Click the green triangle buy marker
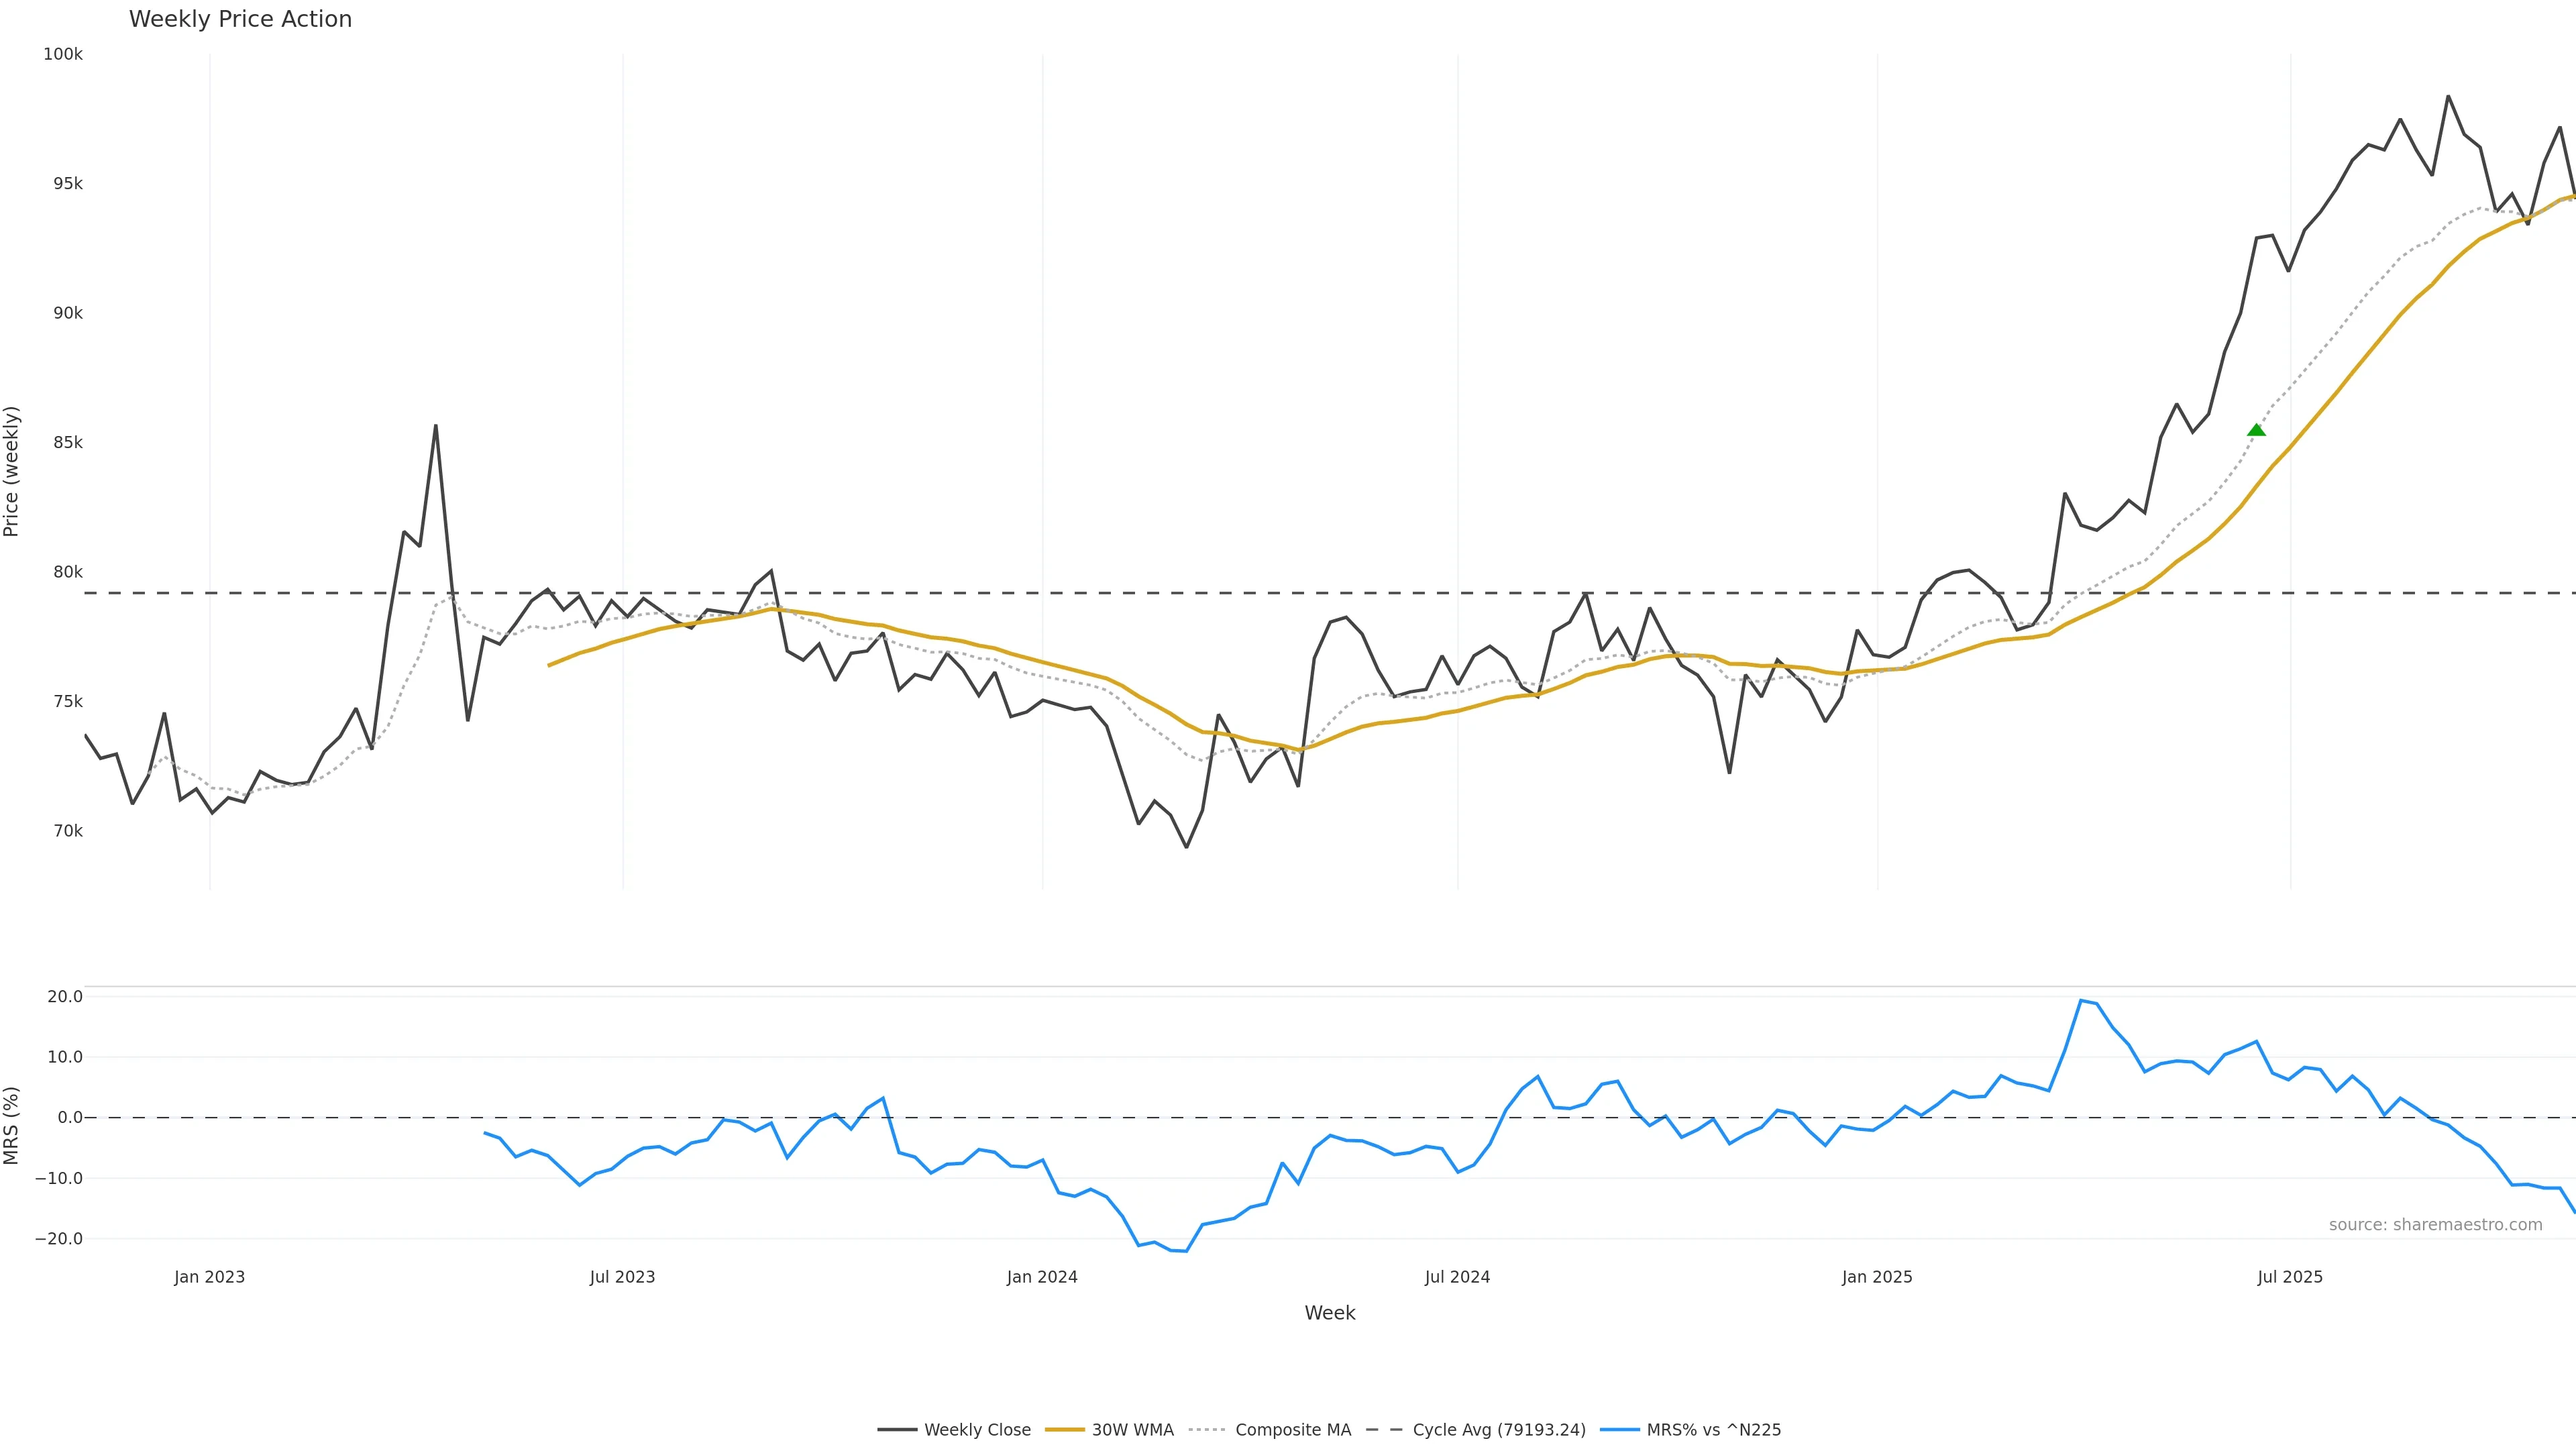Screen dimensions: 2576x1449 coord(2256,430)
